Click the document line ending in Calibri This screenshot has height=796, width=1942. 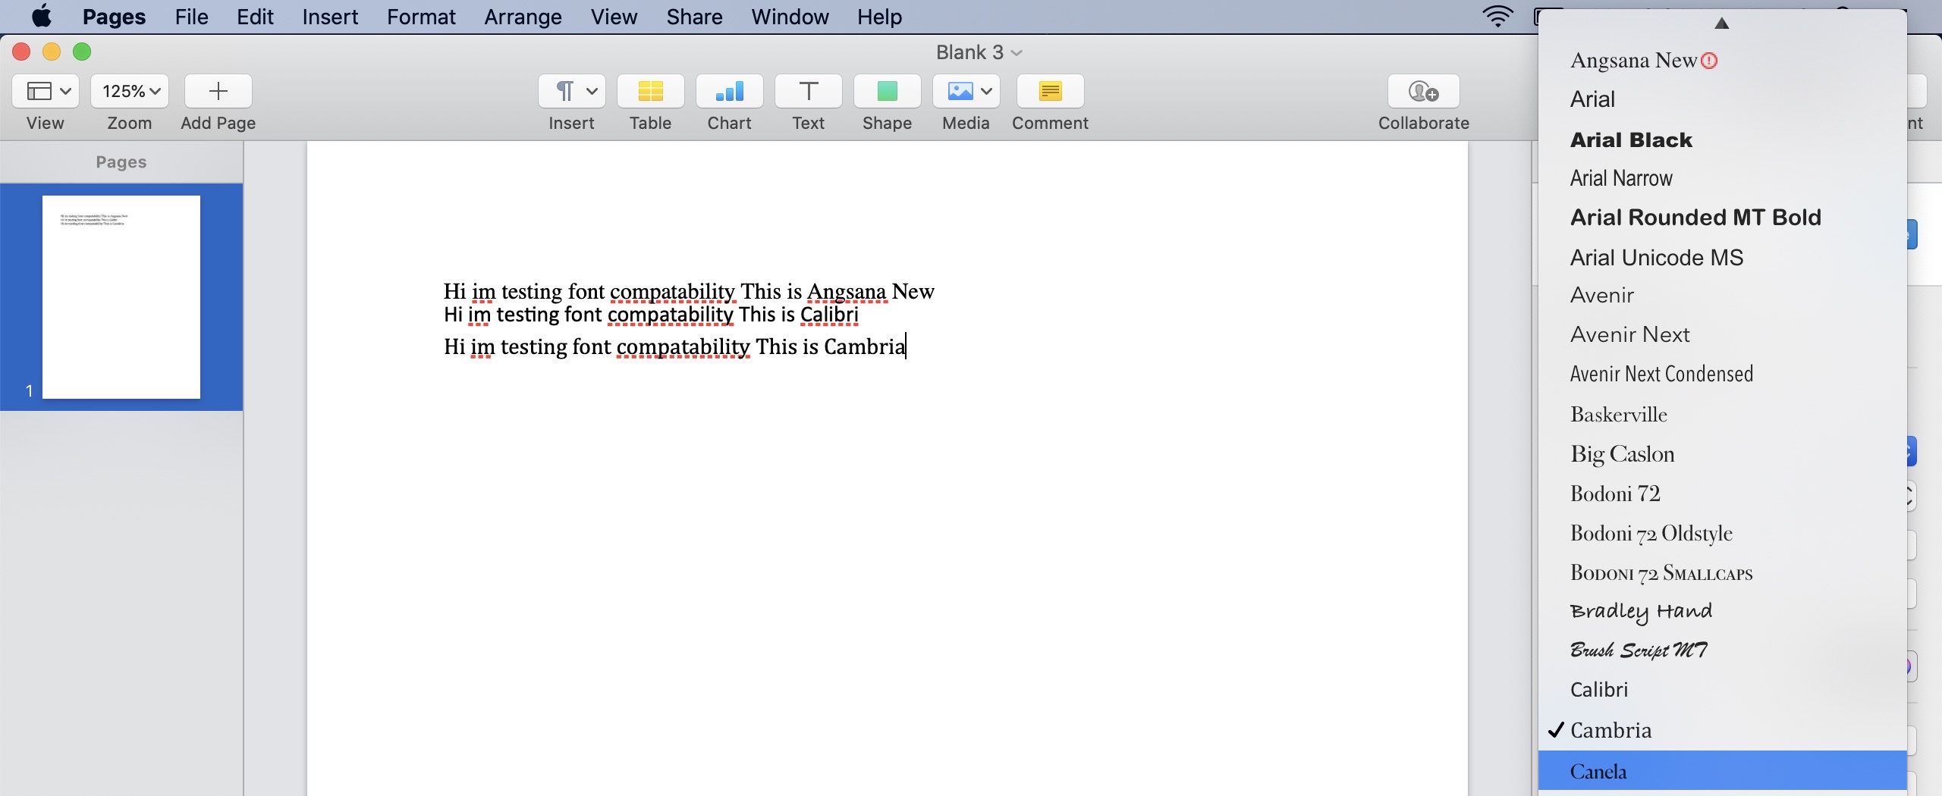click(651, 315)
